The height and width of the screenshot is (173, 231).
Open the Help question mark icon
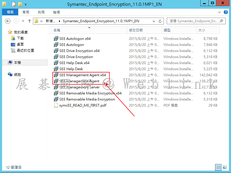225,12
